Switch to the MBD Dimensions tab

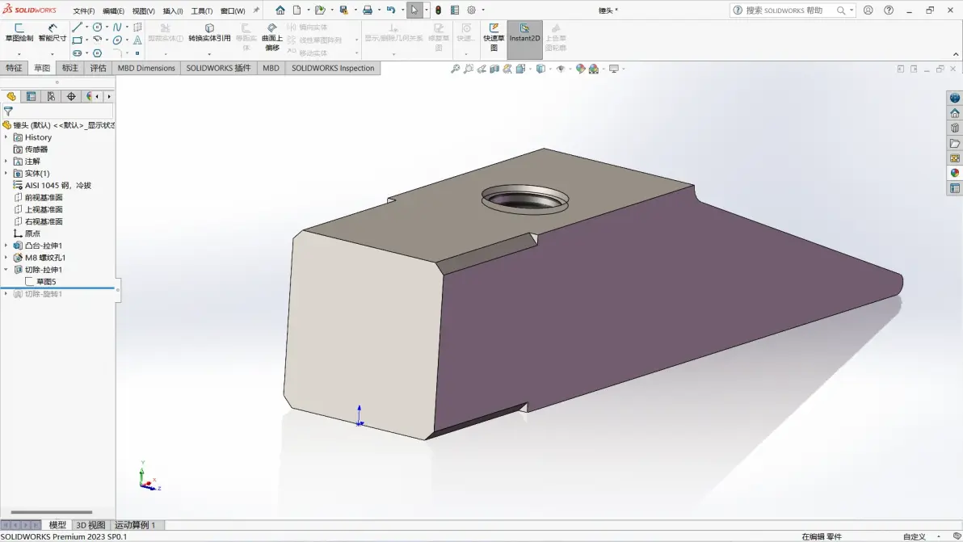146,68
